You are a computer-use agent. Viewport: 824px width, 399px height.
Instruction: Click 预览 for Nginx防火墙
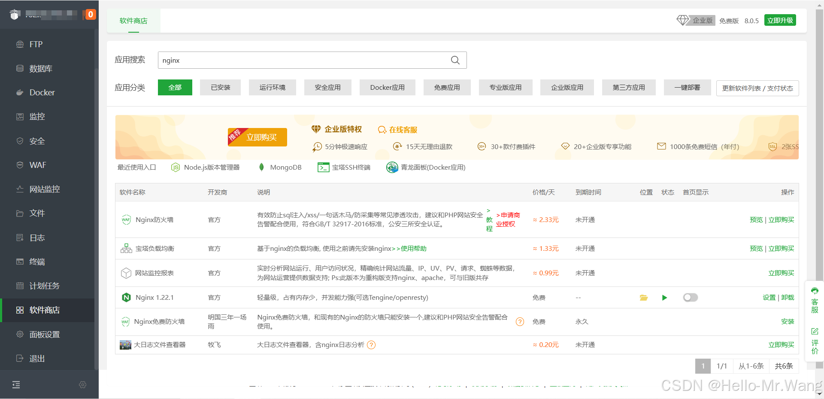pos(756,219)
